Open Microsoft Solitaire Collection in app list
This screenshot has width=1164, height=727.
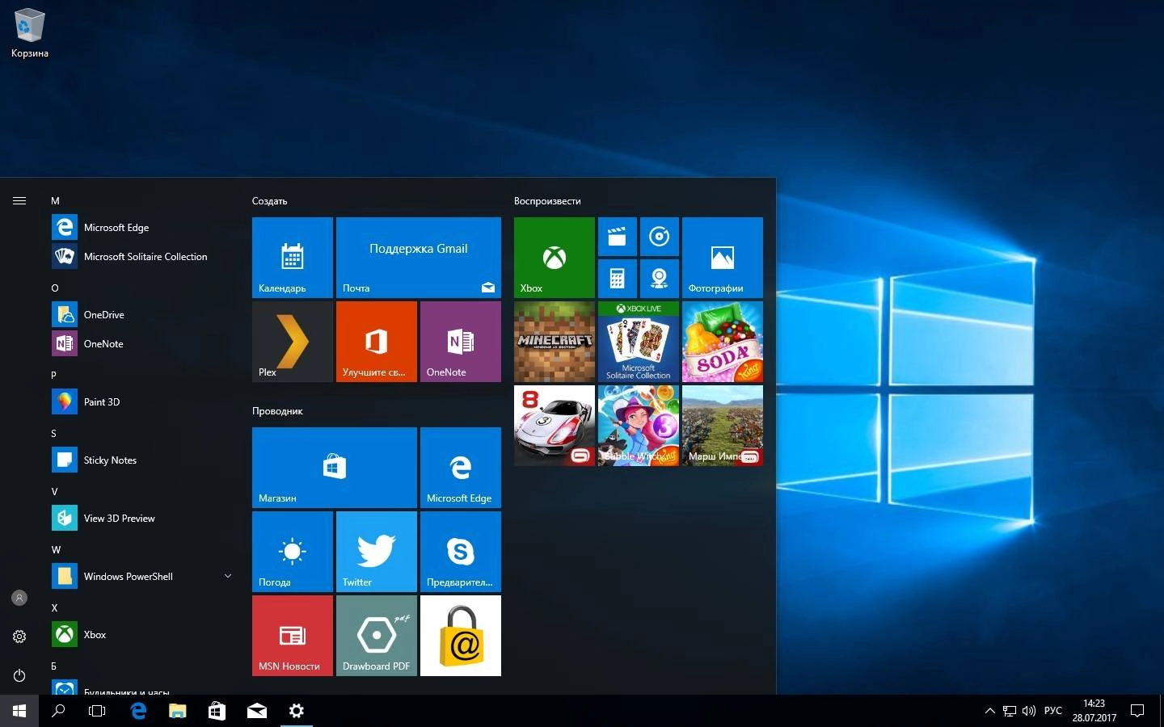pyautogui.click(x=144, y=257)
